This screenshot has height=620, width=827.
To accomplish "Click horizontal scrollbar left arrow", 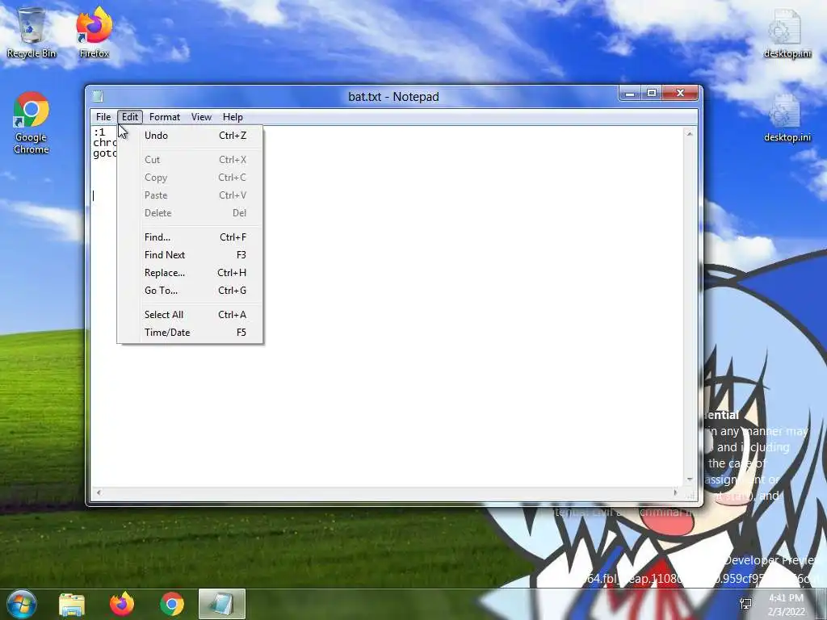I will (x=98, y=492).
